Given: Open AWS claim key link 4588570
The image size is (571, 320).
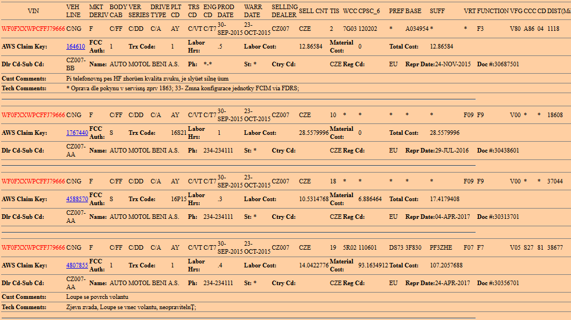Looking at the screenshot, I should [x=77, y=199].
